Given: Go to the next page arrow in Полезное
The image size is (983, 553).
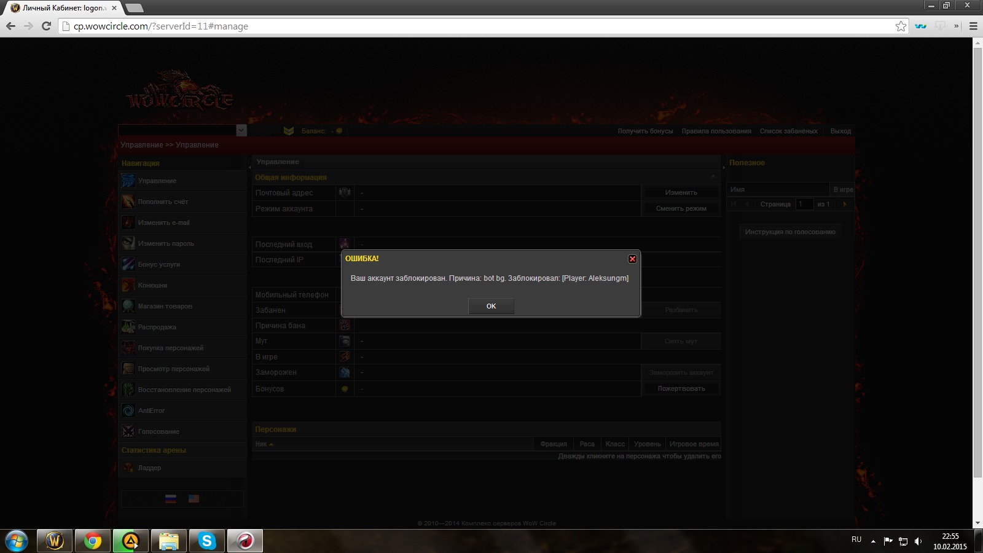Looking at the screenshot, I should pos(845,204).
